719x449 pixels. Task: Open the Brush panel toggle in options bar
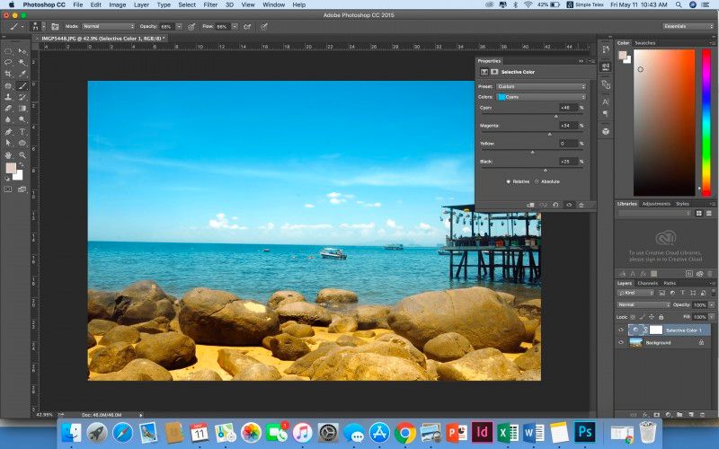pyautogui.click(x=55, y=27)
